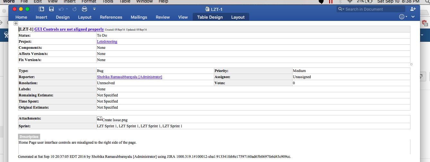
Task: Click the Save floppy disk icon
Action: pyautogui.click(x=51, y=9)
